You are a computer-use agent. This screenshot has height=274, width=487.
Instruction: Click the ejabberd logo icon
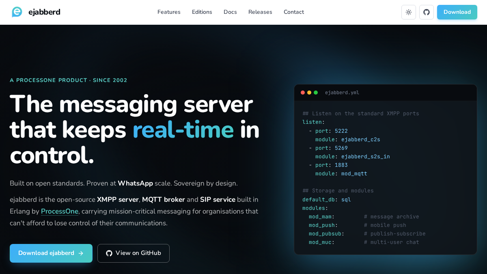[17, 12]
